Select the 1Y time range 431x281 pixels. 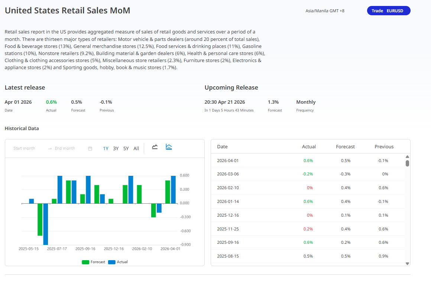[x=106, y=149]
